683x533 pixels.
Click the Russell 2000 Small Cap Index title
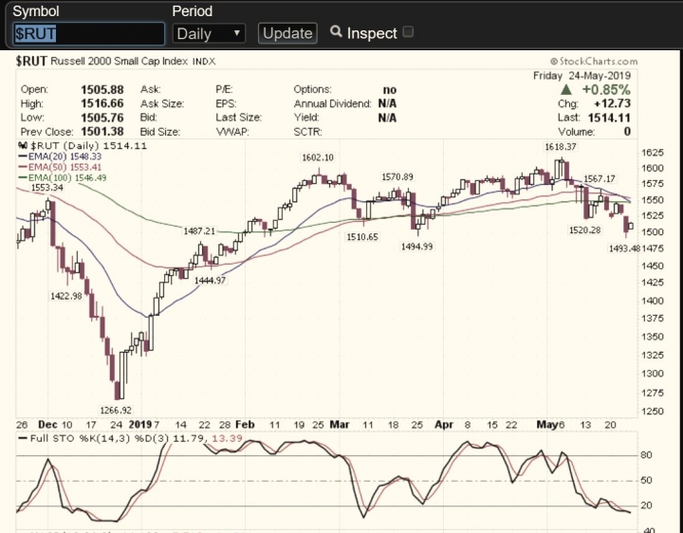click(x=120, y=62)
